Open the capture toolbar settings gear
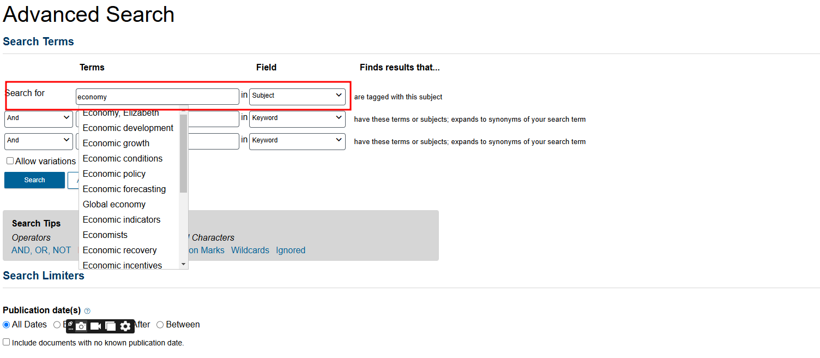Image resolution: width=820 pixels, height=358 pixels. [125, 326]
